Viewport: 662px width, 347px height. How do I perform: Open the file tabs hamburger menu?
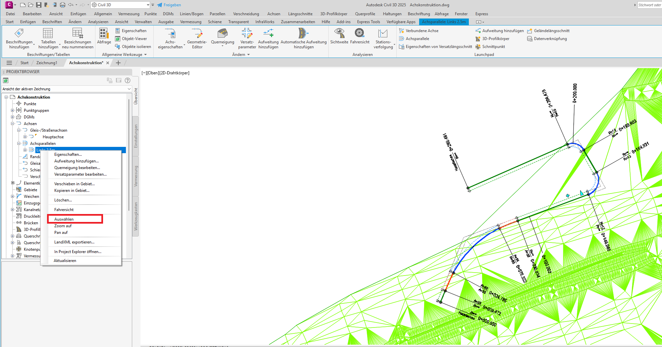click(x=9, y=63)
